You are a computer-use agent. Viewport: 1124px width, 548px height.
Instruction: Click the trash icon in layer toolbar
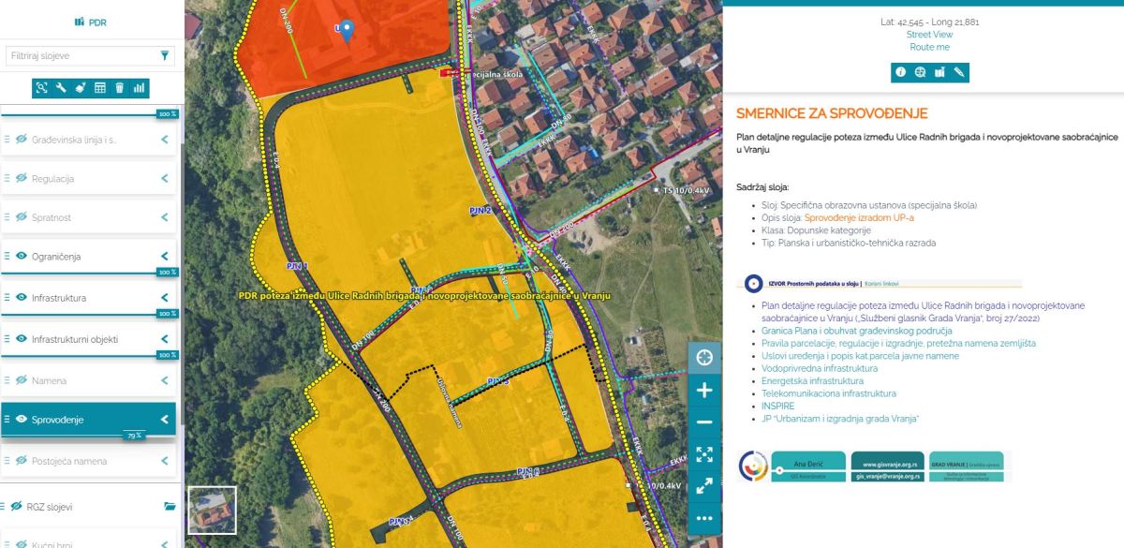pyautogui.click(x=120, y=88)
